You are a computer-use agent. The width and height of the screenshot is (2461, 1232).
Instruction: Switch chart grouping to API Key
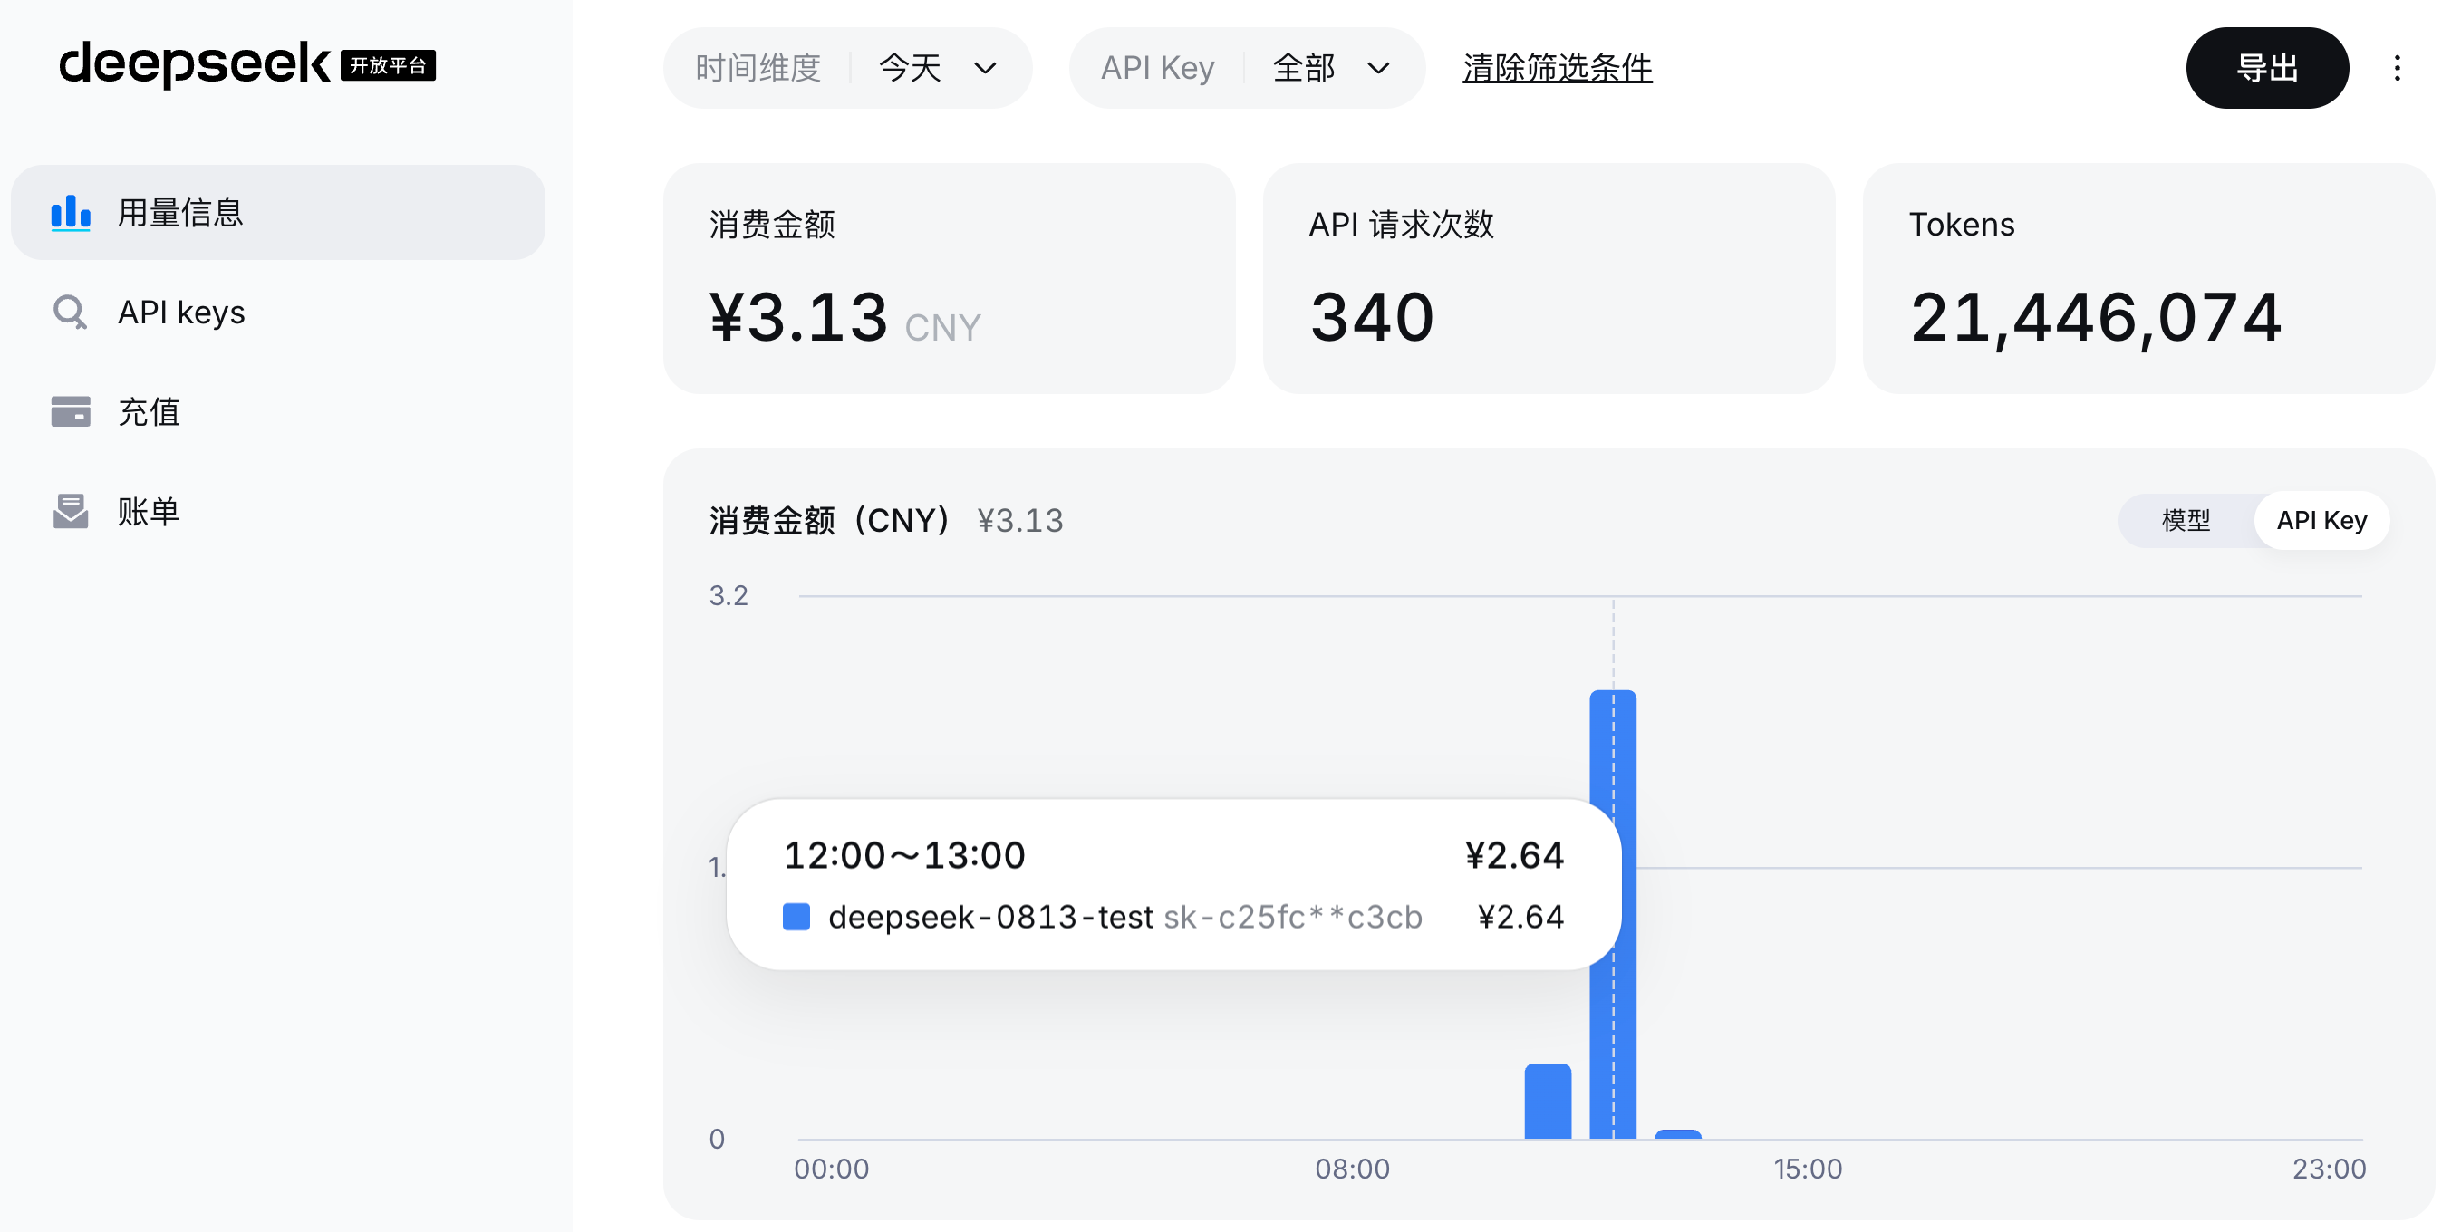coord(2321,521)
